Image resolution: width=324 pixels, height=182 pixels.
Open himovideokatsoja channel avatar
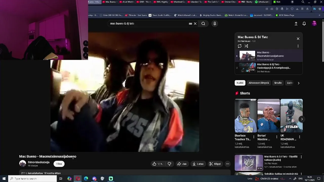click(23, 164)
